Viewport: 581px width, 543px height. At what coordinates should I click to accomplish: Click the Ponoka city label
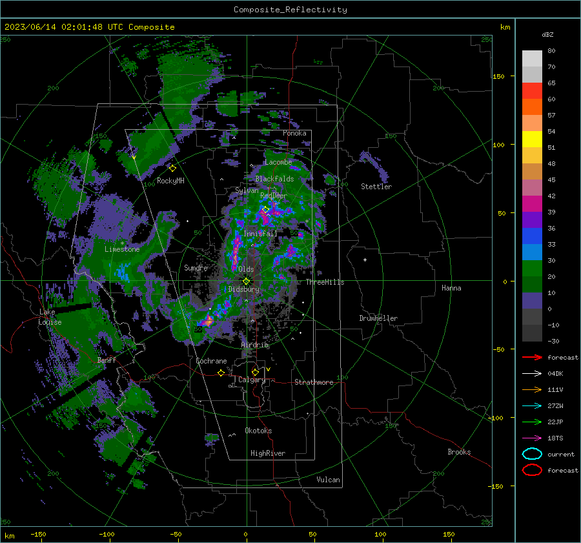pos(294,133)
